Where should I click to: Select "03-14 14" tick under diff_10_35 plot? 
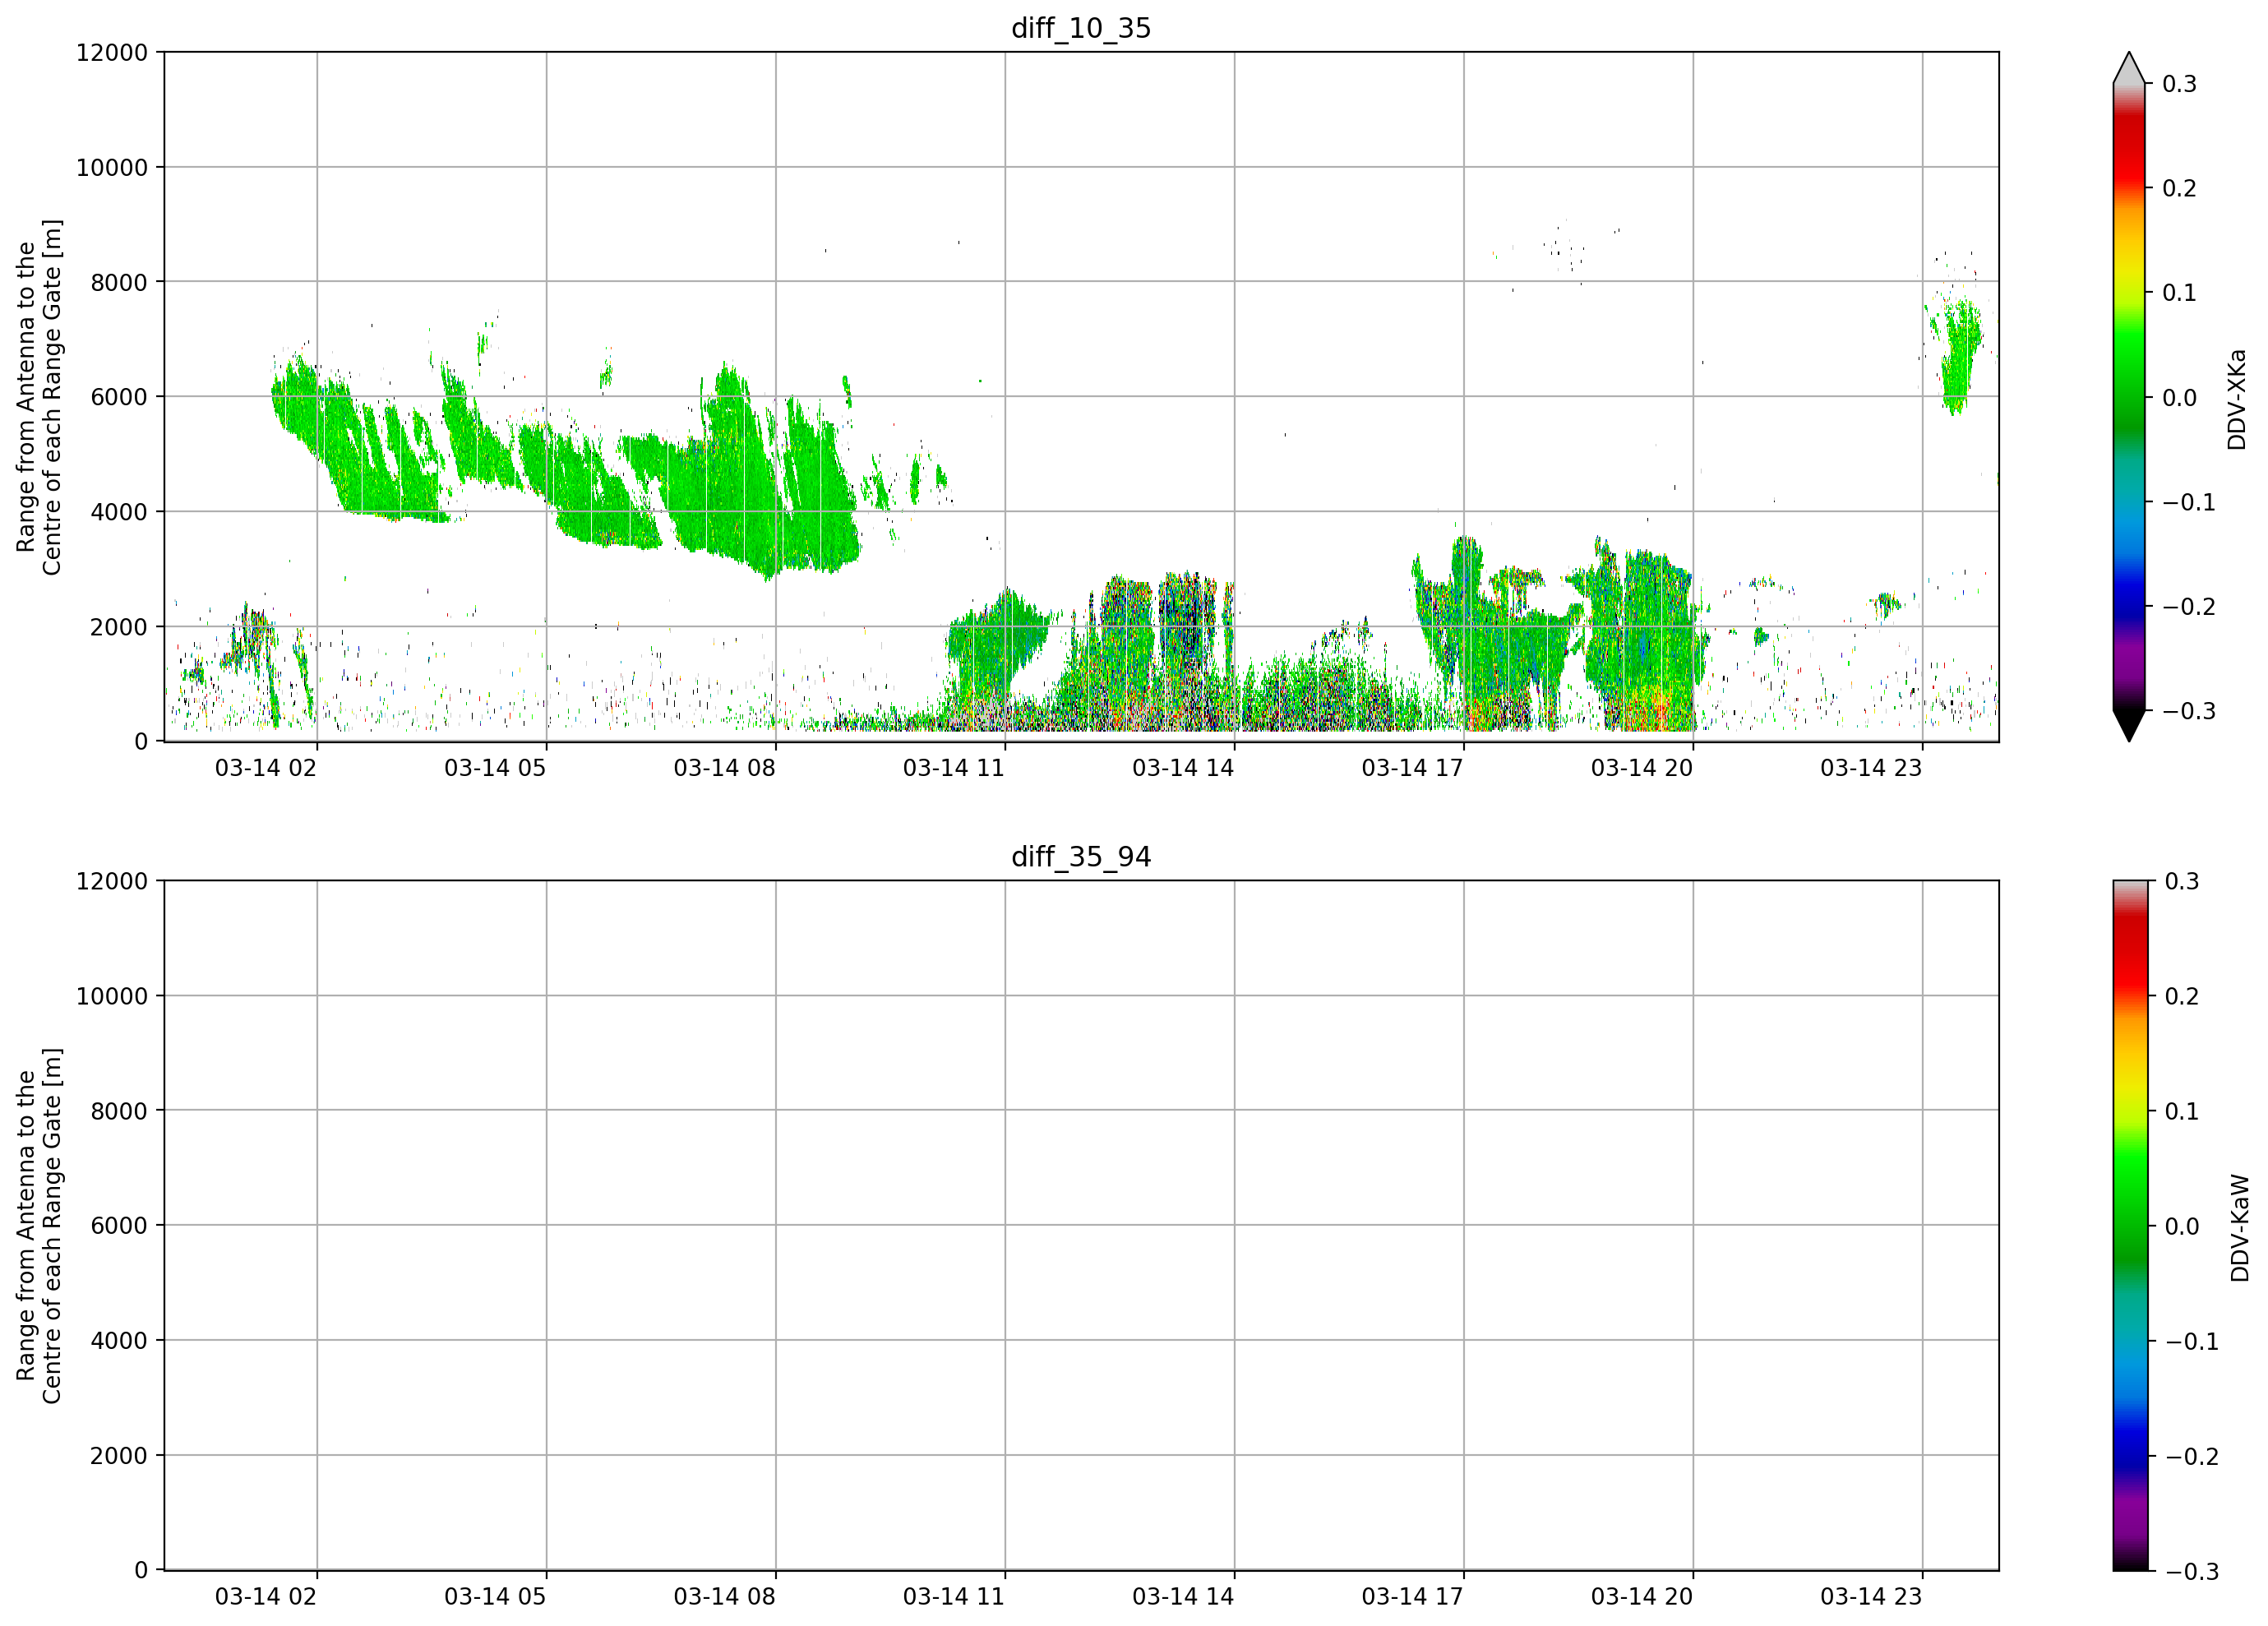click(x=1183, y=768)
